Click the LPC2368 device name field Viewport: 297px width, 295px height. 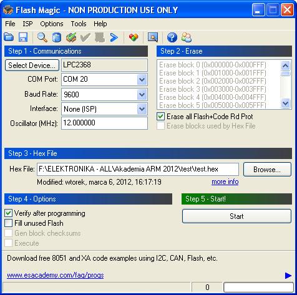coord(104,65)
